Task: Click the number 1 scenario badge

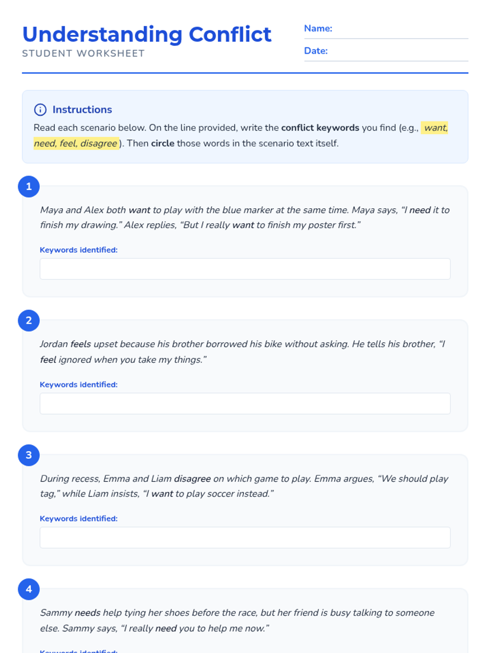Action: pyautogui.click(x=29, y=187)
